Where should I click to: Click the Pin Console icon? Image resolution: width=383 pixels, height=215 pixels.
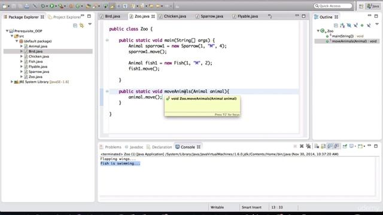point(345,146)
